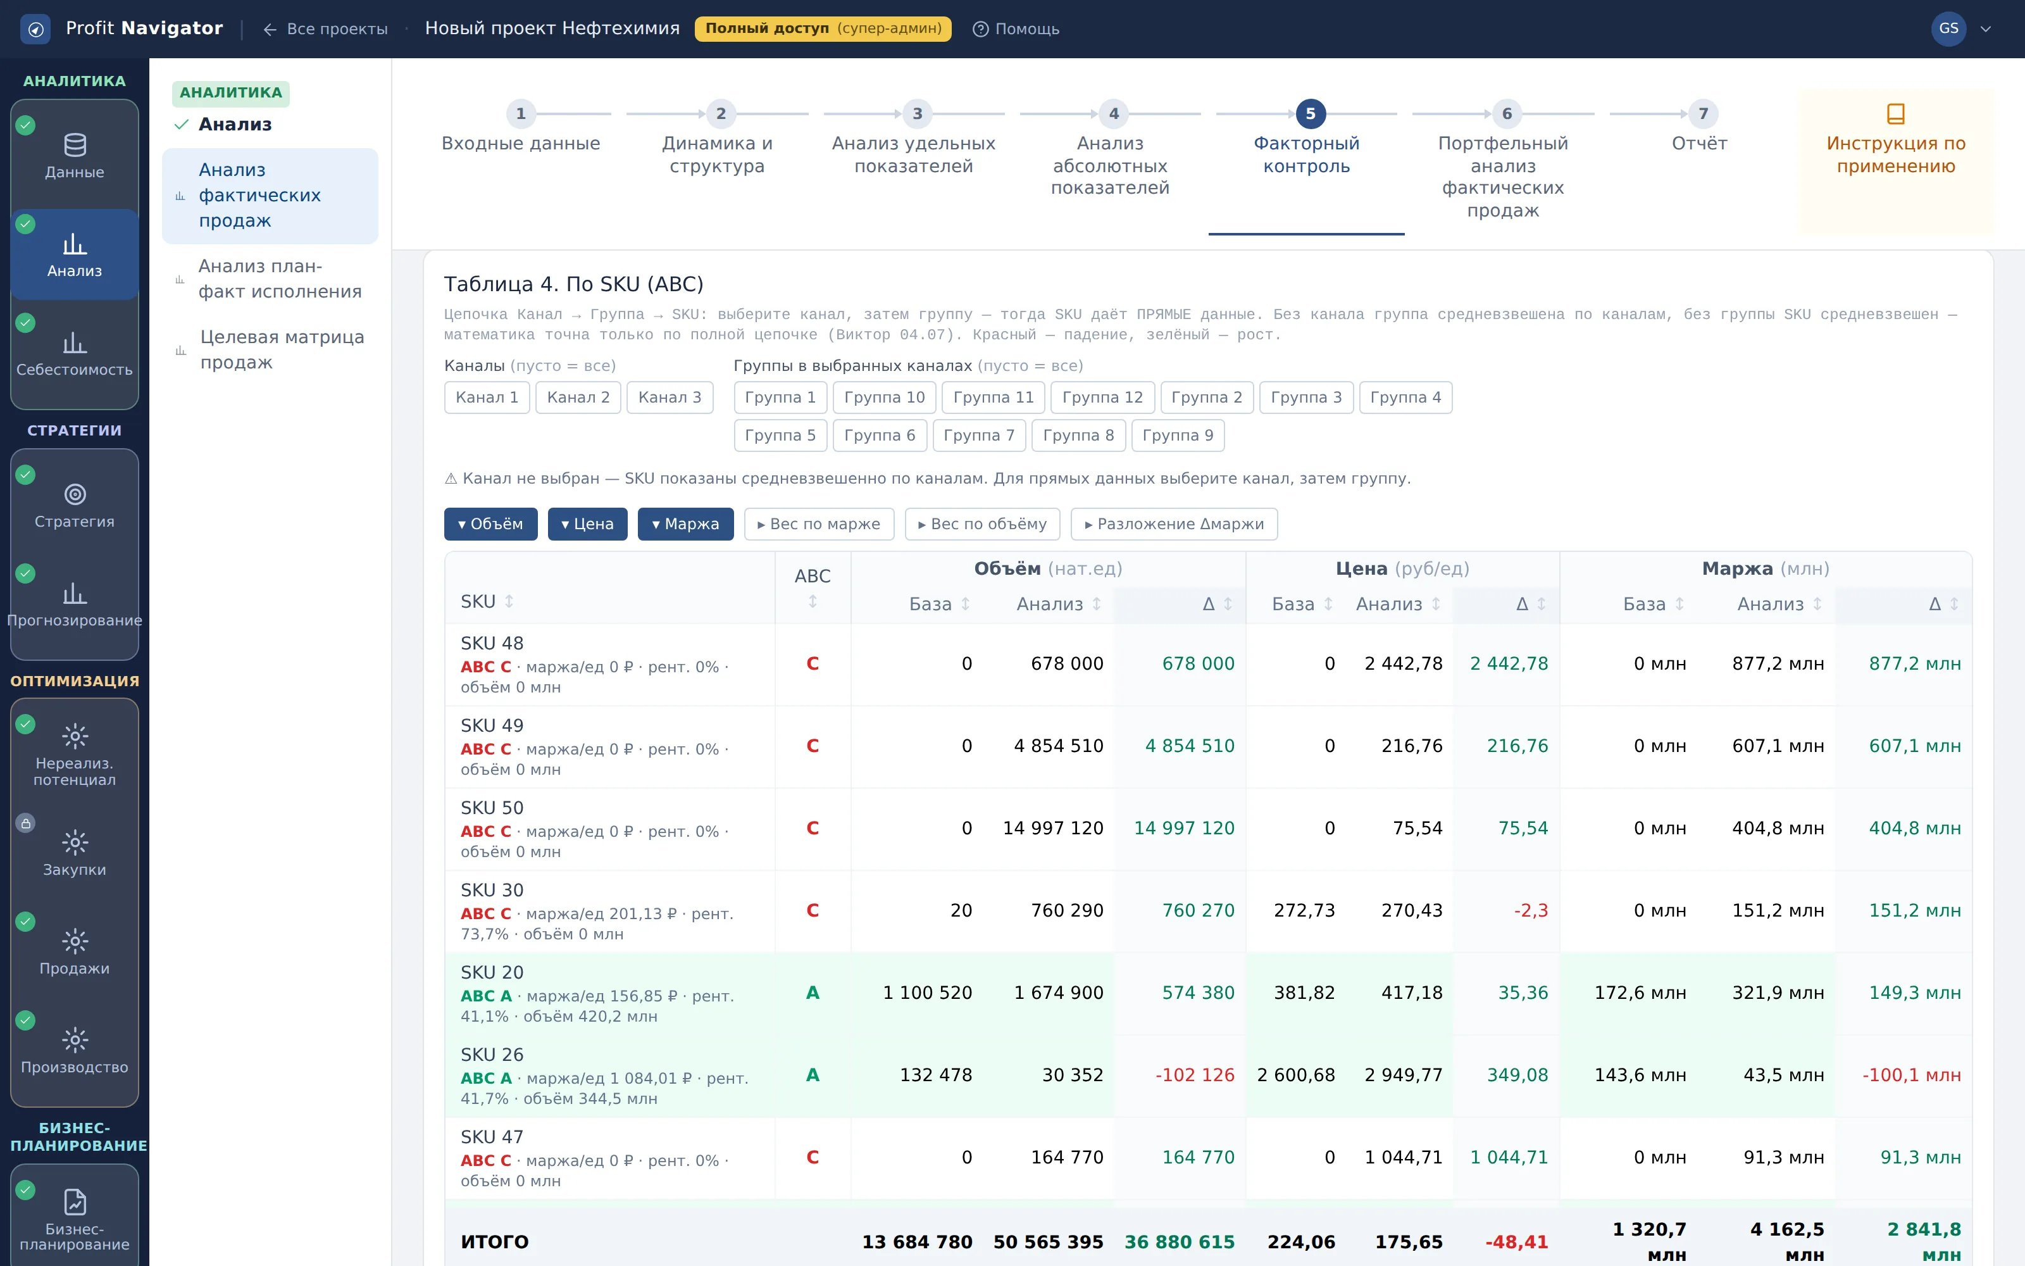Open the Данные section in sidebar

point(75,156)
